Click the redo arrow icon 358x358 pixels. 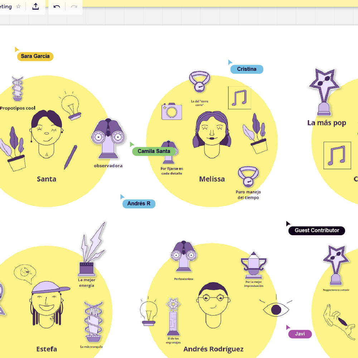(74, 6)
